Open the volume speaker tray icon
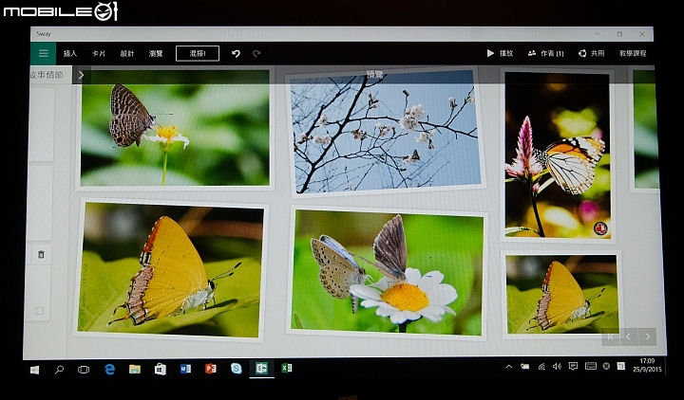The width and height of the screenshot is (684, 400). (x=557, y=367)
